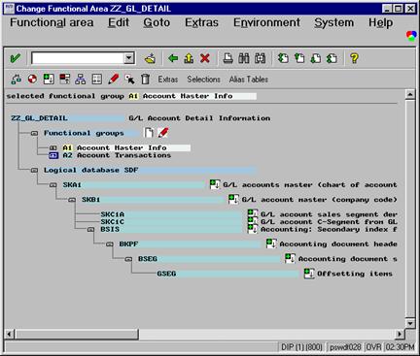
Task: Click the red X Cancel icon
Action: point(205,58)
